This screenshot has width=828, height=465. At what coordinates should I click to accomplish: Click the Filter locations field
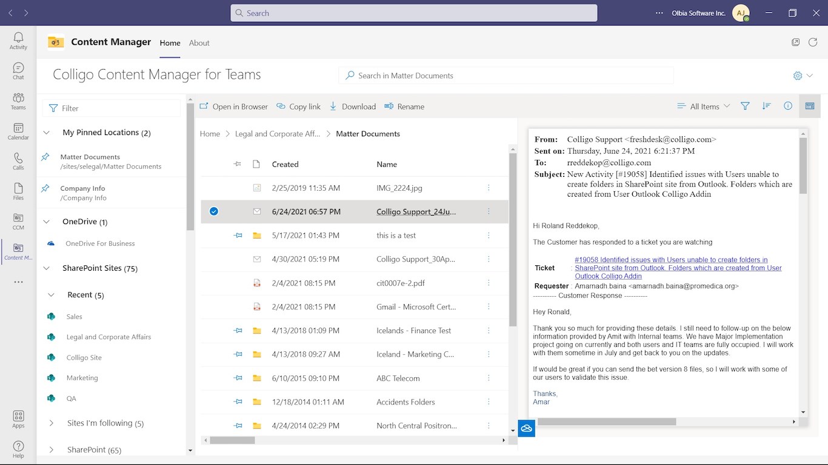[x=112, y=108]
